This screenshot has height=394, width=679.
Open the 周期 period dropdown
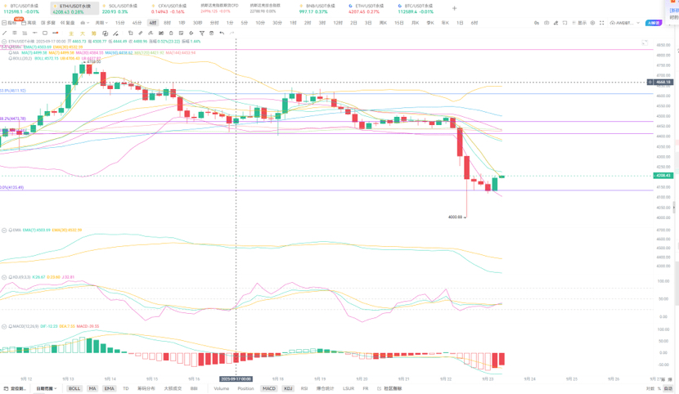pos(101,23)
